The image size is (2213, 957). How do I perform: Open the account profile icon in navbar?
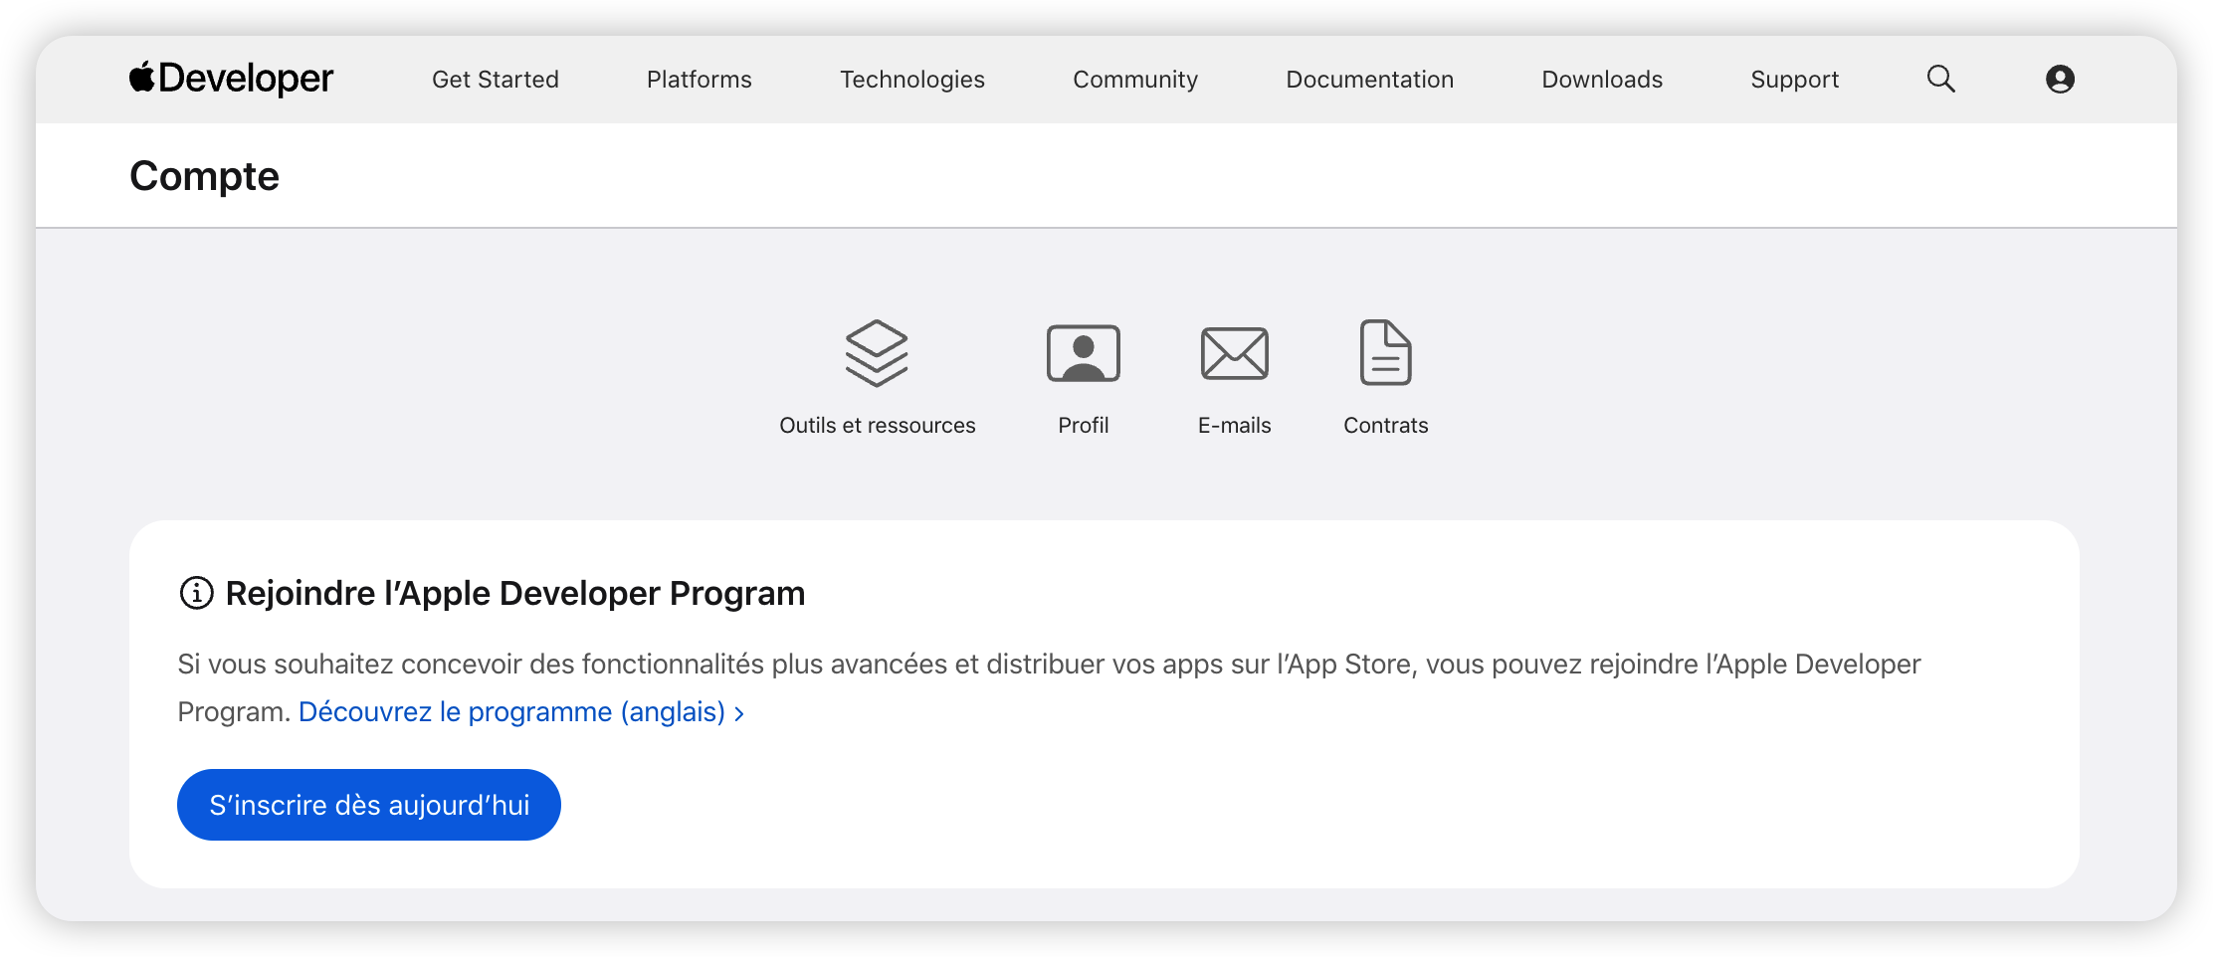[x=2060, y=79]
